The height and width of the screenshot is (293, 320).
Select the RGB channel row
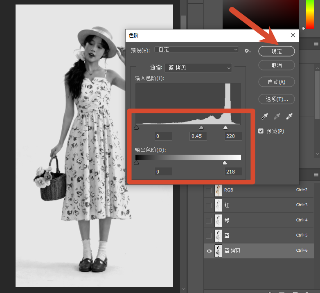pos(259,190)
